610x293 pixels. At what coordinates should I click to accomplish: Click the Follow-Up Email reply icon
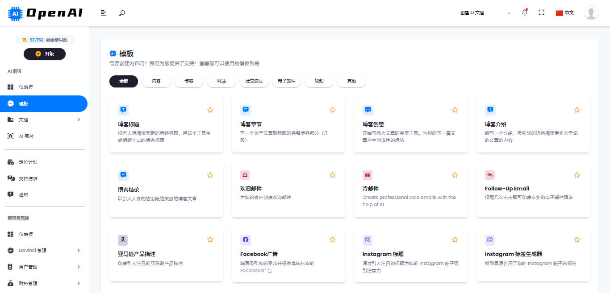click(x=489, y=175)
